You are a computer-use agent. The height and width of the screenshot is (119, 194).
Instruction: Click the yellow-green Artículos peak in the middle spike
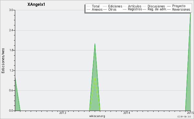(x=95, y=78)
